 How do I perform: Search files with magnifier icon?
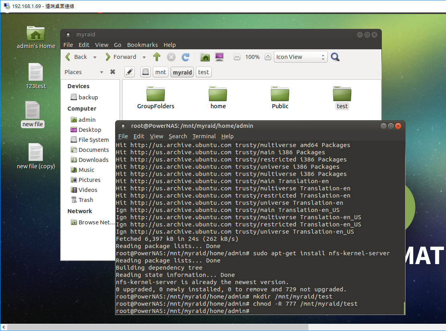pyautogui.click(x=335, y=57)
